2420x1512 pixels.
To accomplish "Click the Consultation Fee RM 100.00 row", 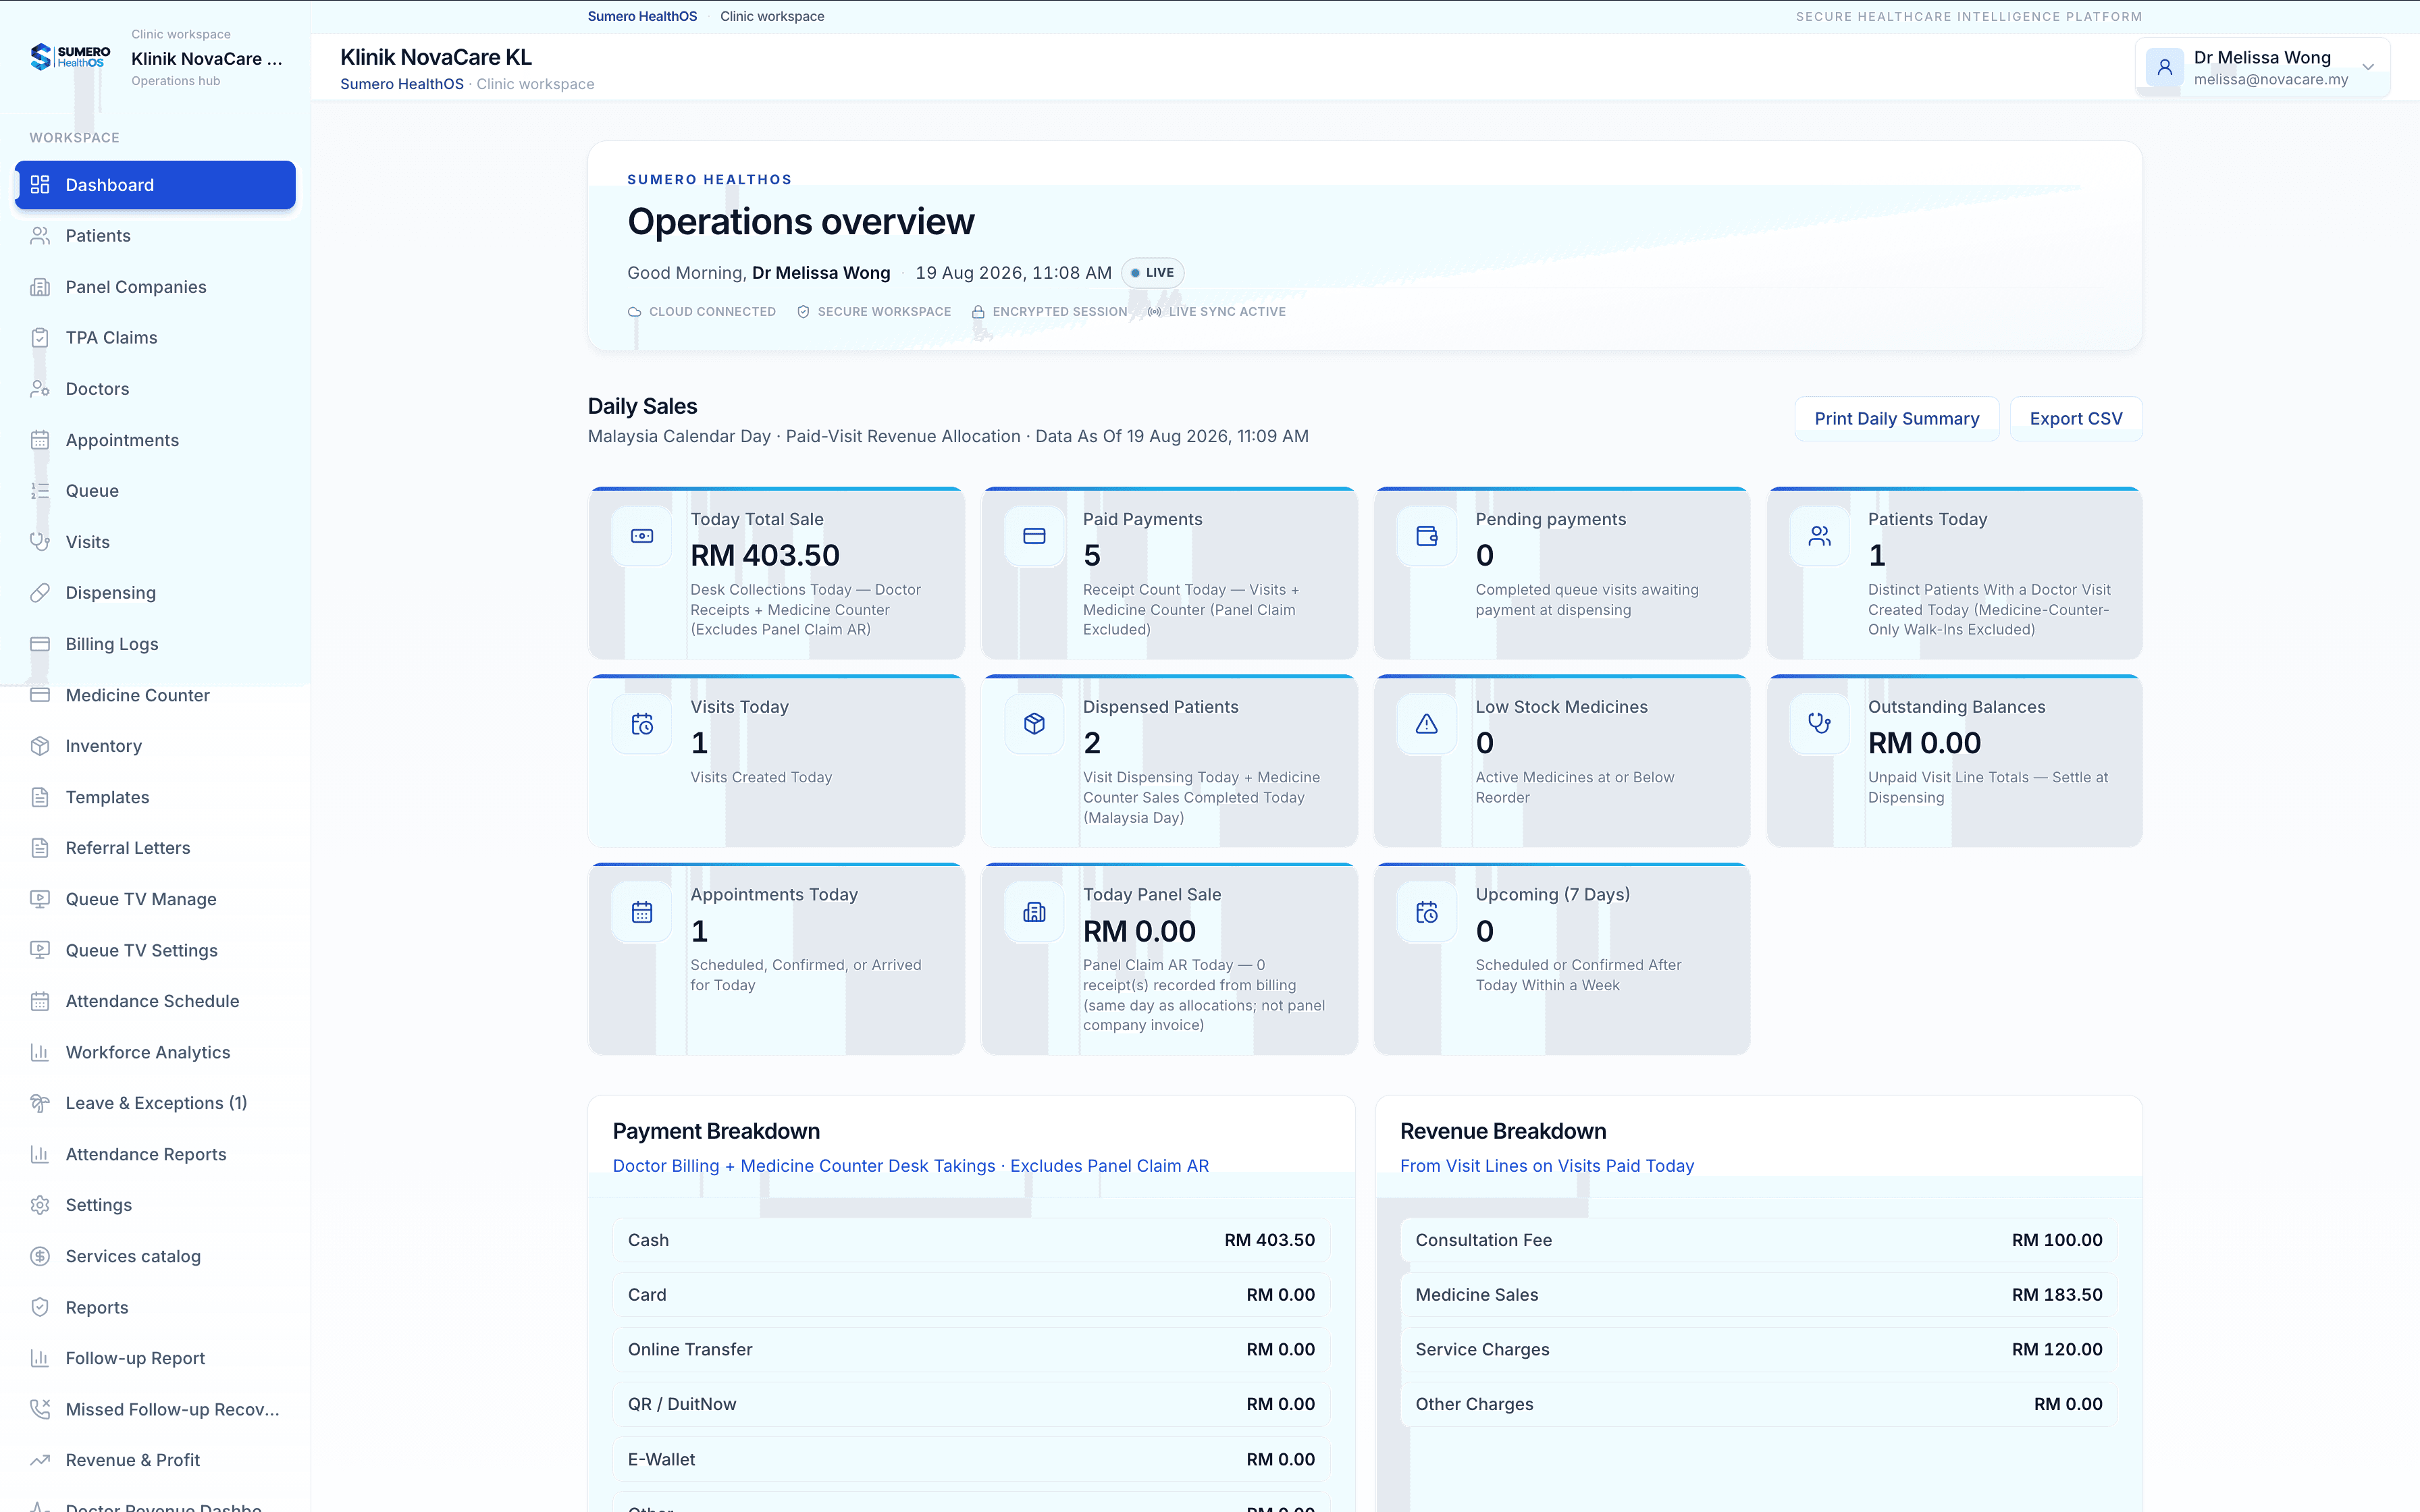I will tap(1758, 1240).
